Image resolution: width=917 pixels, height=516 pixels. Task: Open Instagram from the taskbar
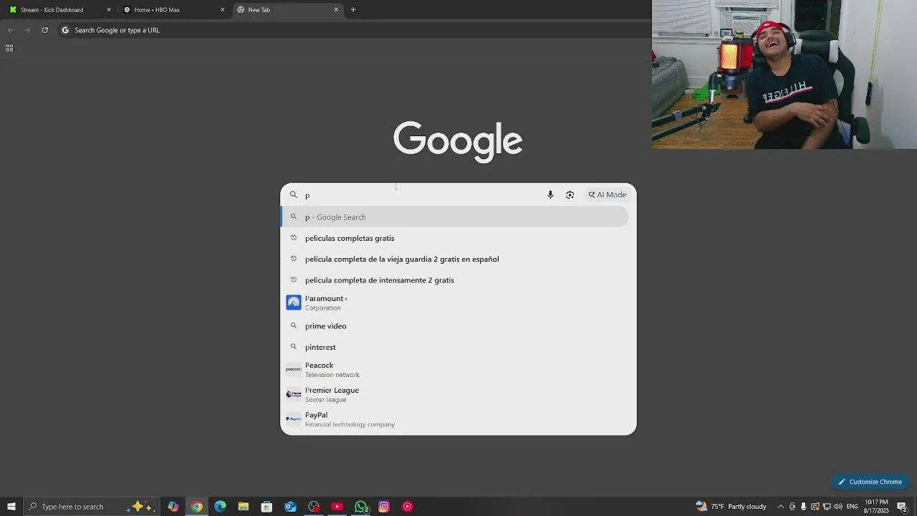[384, 507]
